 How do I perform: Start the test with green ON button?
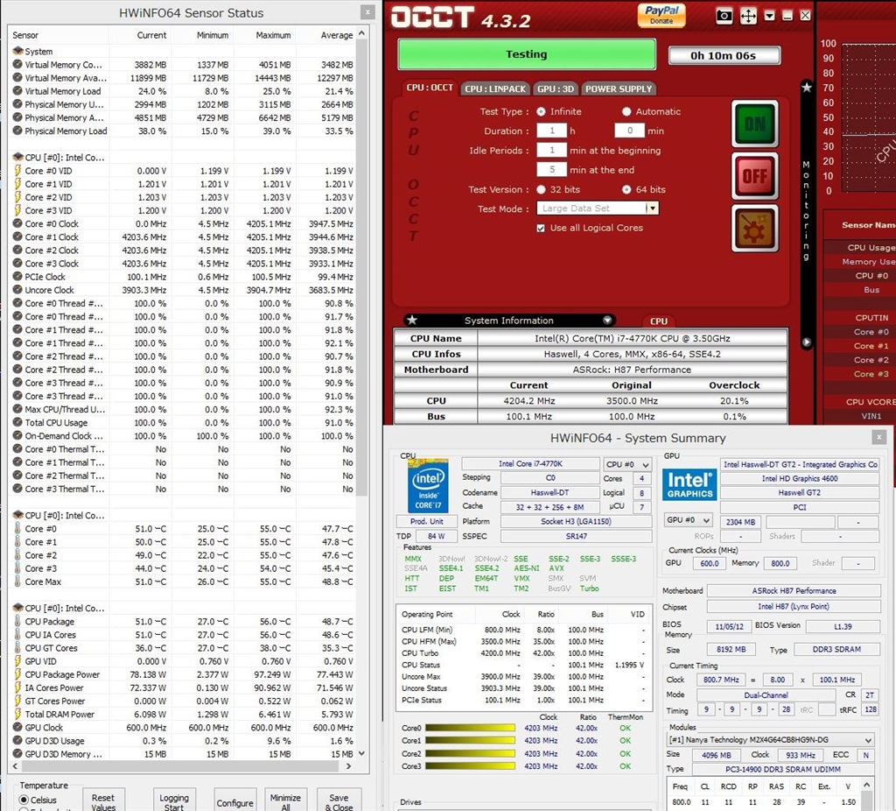tap(755, 124)
